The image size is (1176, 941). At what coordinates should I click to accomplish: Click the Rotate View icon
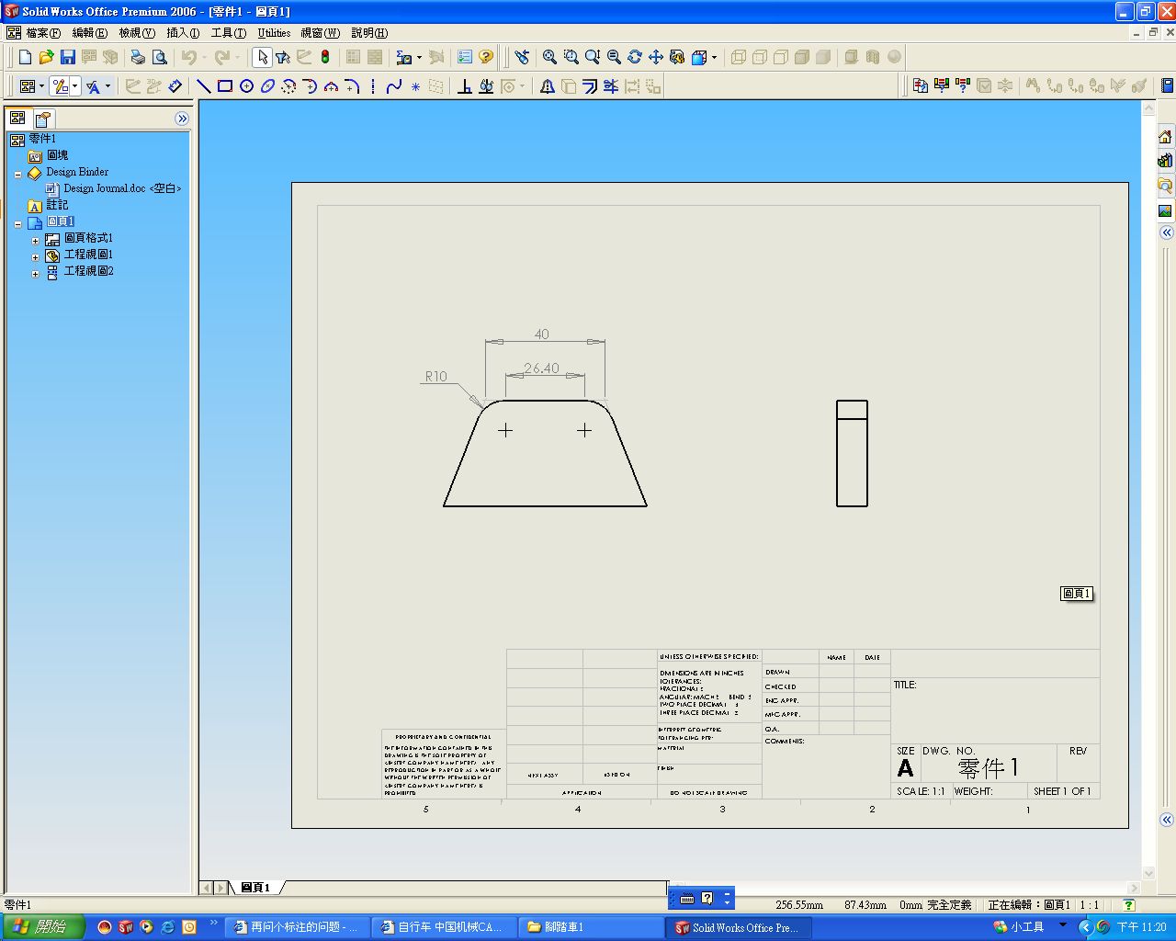click(635, 57)
